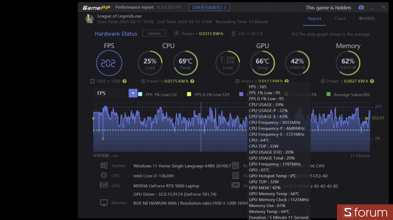The width and height of the screenshot is (393, 220).
Task: Select the CPU icon in system specs panel
Action: coord(104,176)
